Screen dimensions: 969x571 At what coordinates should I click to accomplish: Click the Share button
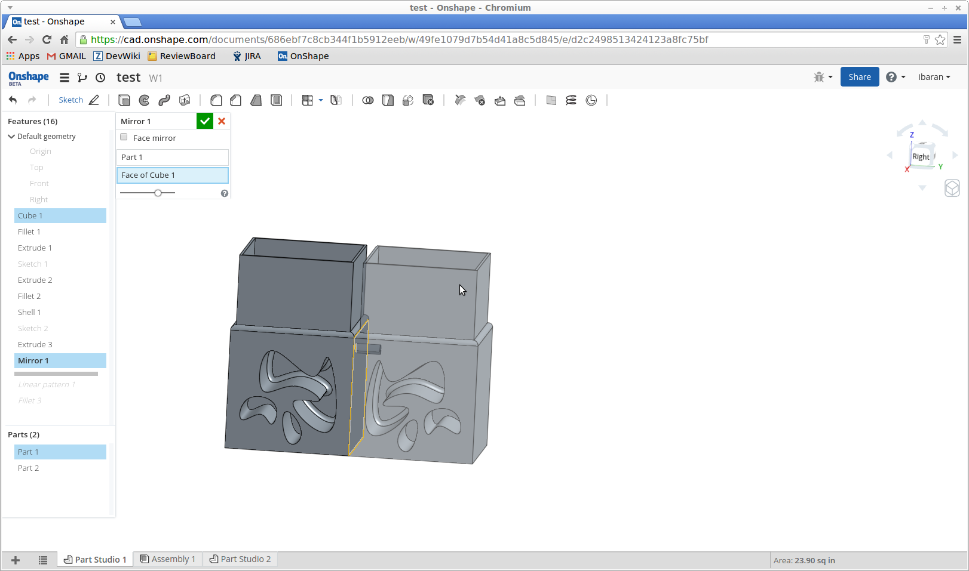tap(859, 77)
